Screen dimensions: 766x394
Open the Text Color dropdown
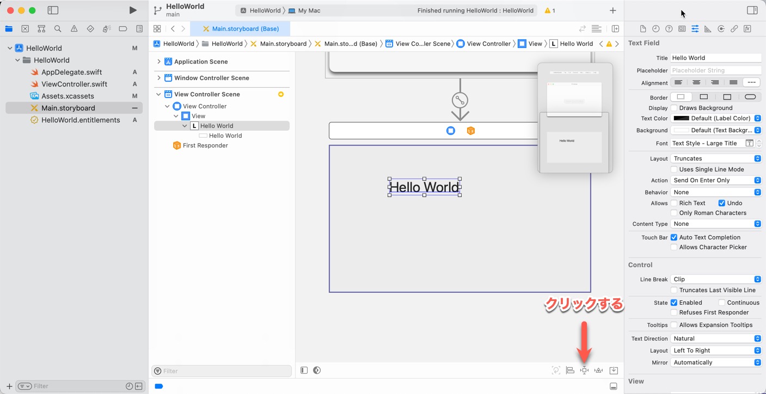757,118
